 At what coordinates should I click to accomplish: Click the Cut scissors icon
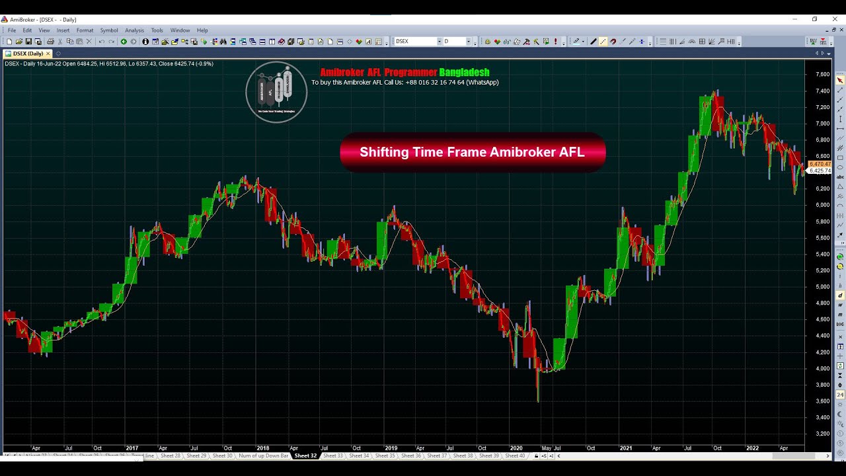(x=60, y=42)
